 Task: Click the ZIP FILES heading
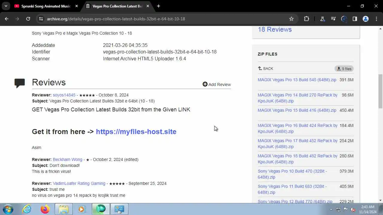click(x=268, y=54)
